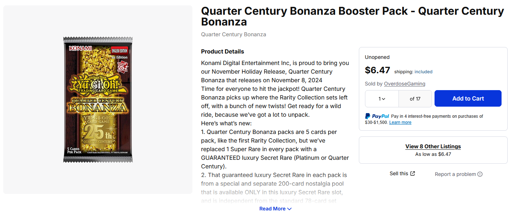Open the quantity dropdown showing 1
512x214 pixels.
[382, 99]
